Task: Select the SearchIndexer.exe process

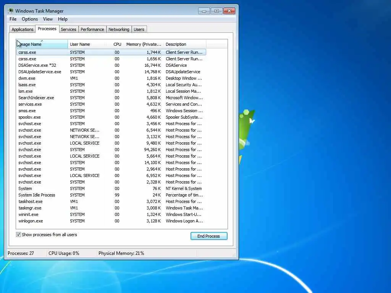Action: 111,98
